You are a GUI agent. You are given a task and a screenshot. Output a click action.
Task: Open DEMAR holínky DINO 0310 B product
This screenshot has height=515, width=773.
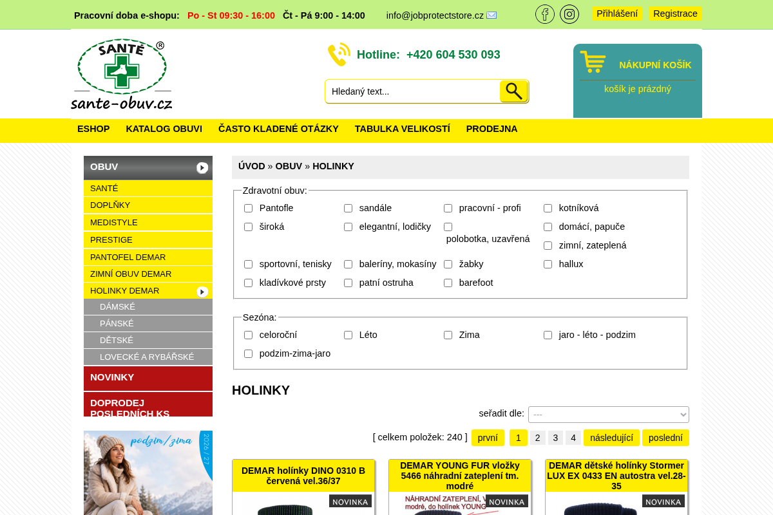tap(303, 476)
